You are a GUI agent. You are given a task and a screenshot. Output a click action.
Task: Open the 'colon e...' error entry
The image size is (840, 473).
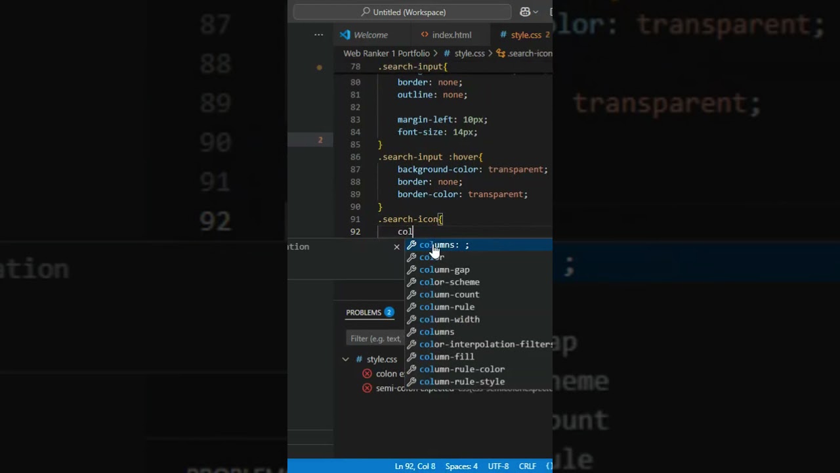coord(390,374)
